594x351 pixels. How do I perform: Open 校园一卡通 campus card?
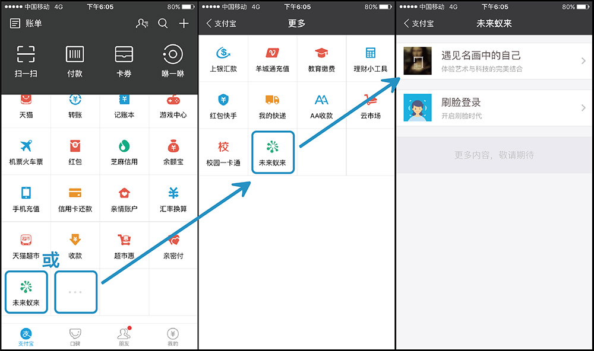pos(223,153)
